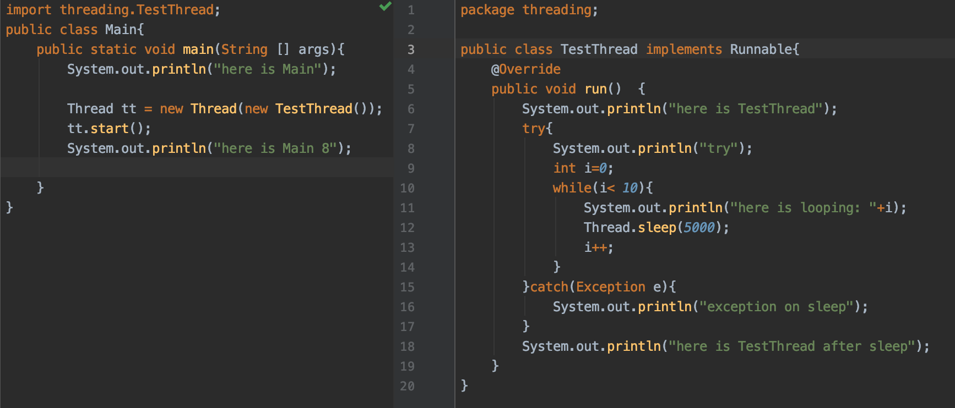Screen dimensions: 955x408
Task: Click the main(String [] args) method signature
Action: [x=191, y=49]
